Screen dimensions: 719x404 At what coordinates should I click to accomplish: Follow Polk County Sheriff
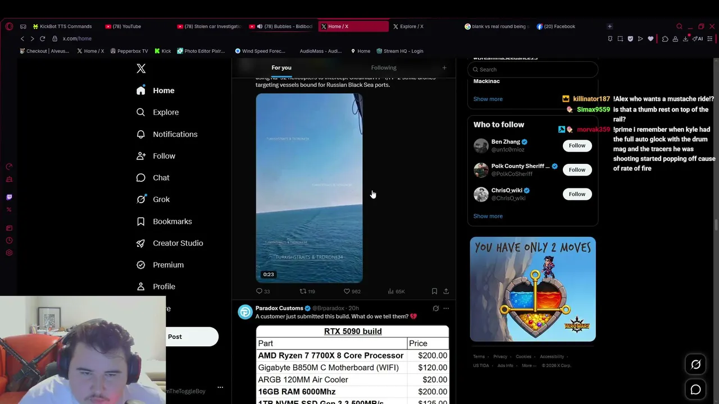(577, 169)
